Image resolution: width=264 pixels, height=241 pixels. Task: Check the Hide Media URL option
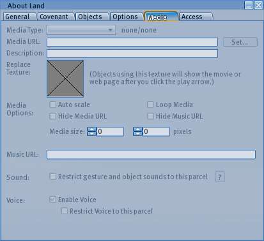point(53,116)
